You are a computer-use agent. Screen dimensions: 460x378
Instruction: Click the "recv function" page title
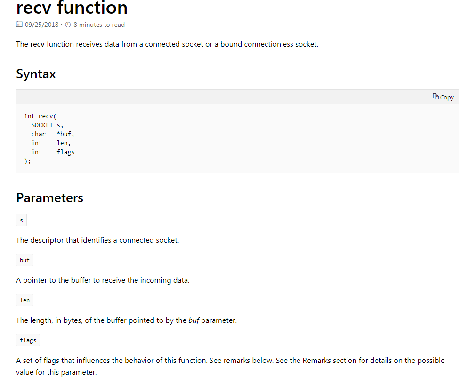[x=72, y=8]
